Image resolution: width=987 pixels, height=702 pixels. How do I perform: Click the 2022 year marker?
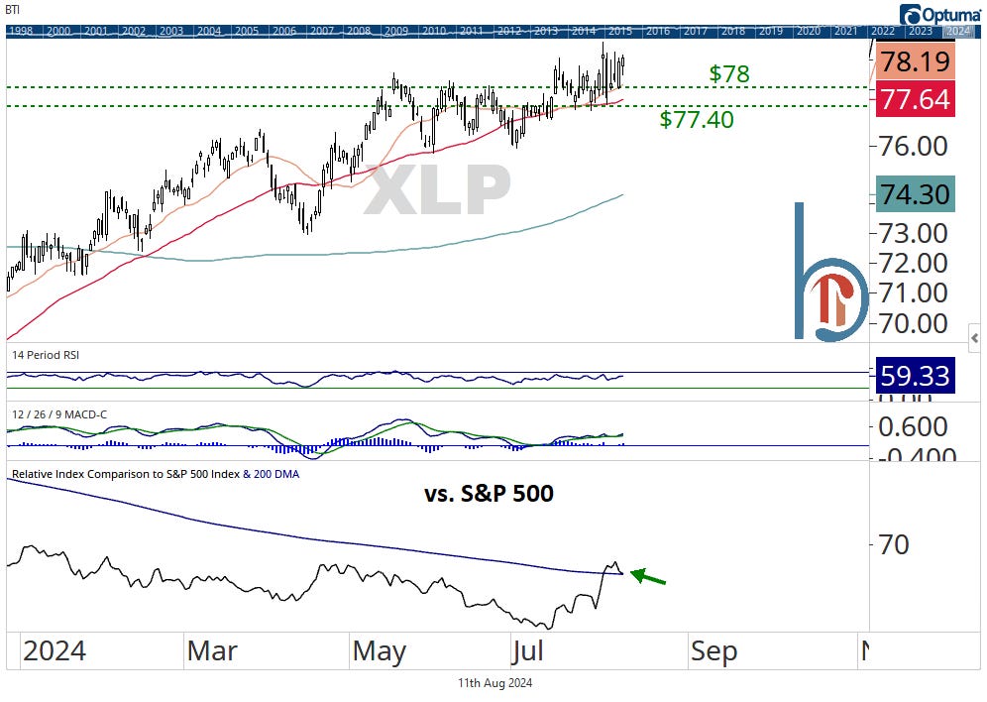pyautogui.click(x=883, y=31)
